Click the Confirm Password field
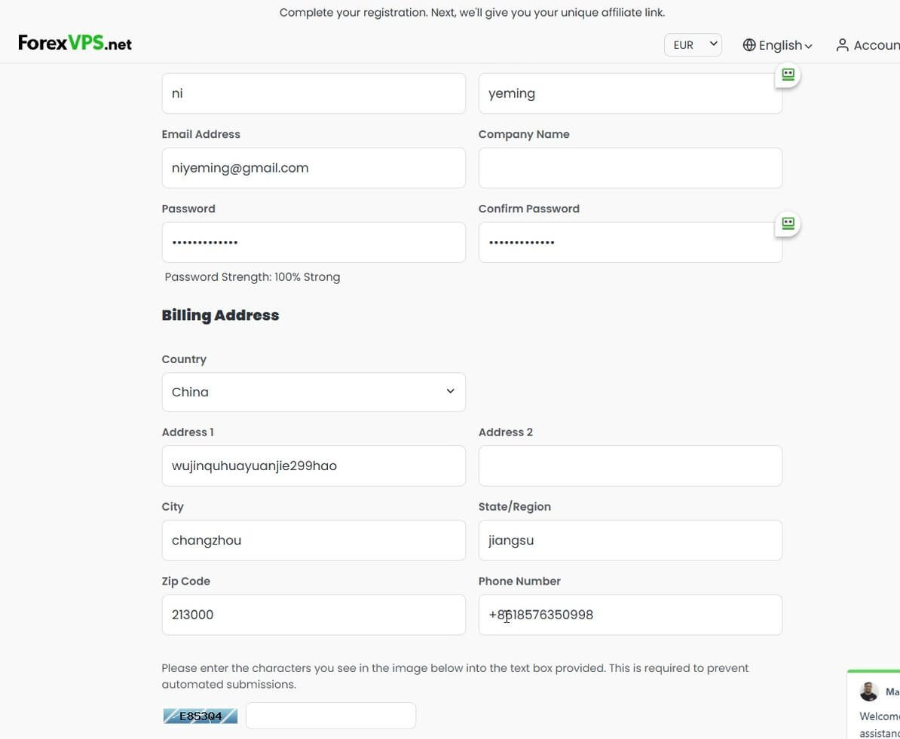 (x=630, y=242)
